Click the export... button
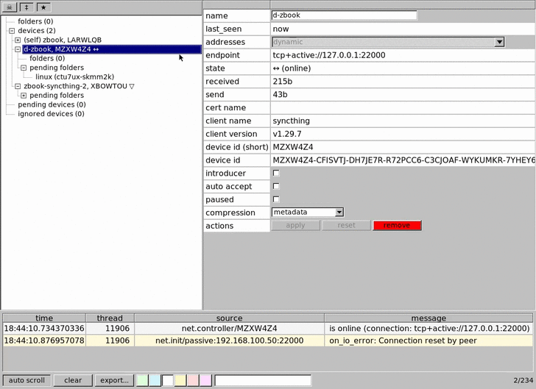This screenshot has width=536, height=389. (x=115, y=380)
